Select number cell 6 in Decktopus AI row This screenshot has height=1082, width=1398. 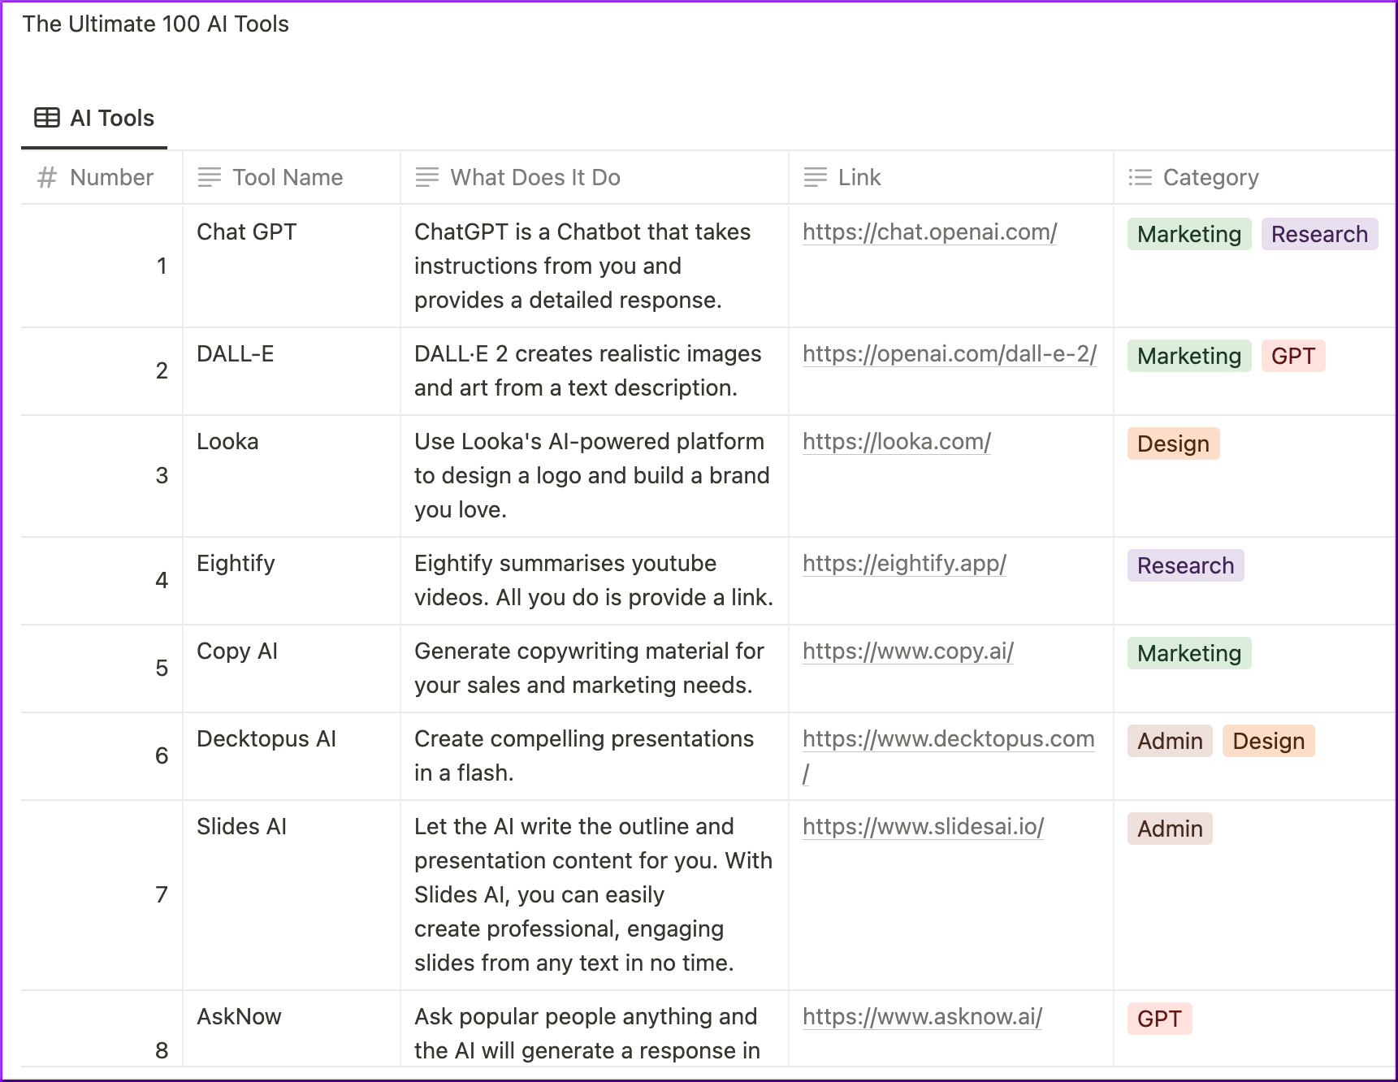coord(102,756)
